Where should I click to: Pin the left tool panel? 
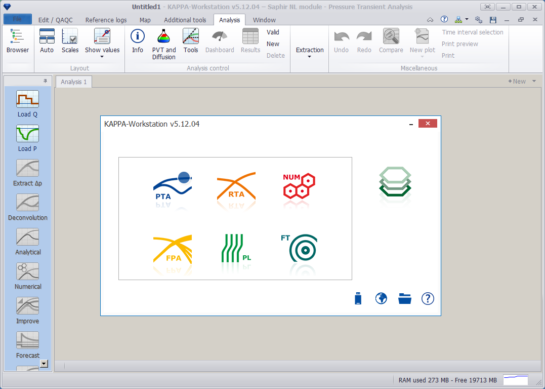coord(45,81)
